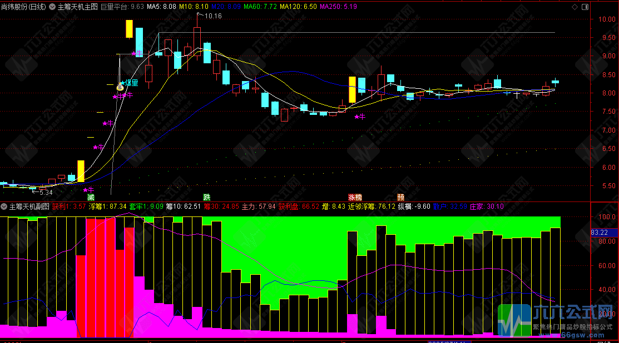Image resolution: width=619 pixels, height=343 pixels.
Task: Click the 跌 signal marker below the chart
Action: click(x=206, y=197)
